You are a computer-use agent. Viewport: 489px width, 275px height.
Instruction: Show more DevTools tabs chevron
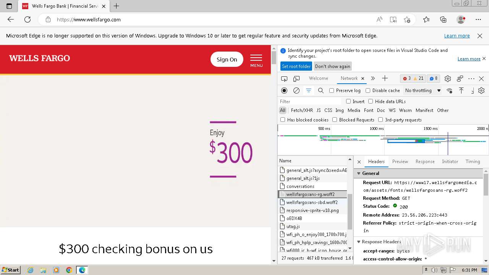pyautogui.click(x=373, y=78)
